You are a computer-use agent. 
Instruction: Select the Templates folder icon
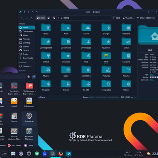(106, 84)
